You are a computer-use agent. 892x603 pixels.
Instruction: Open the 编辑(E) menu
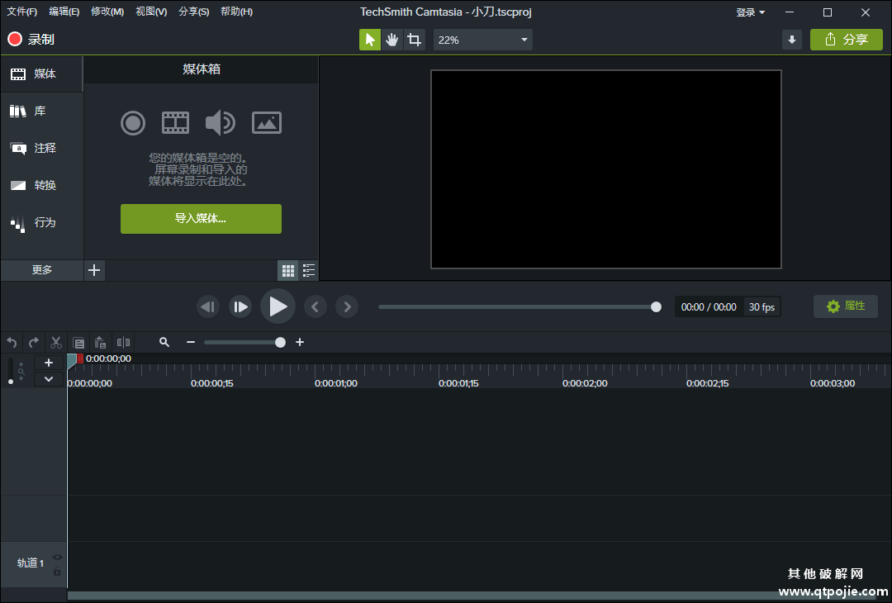tap(64, 12)
